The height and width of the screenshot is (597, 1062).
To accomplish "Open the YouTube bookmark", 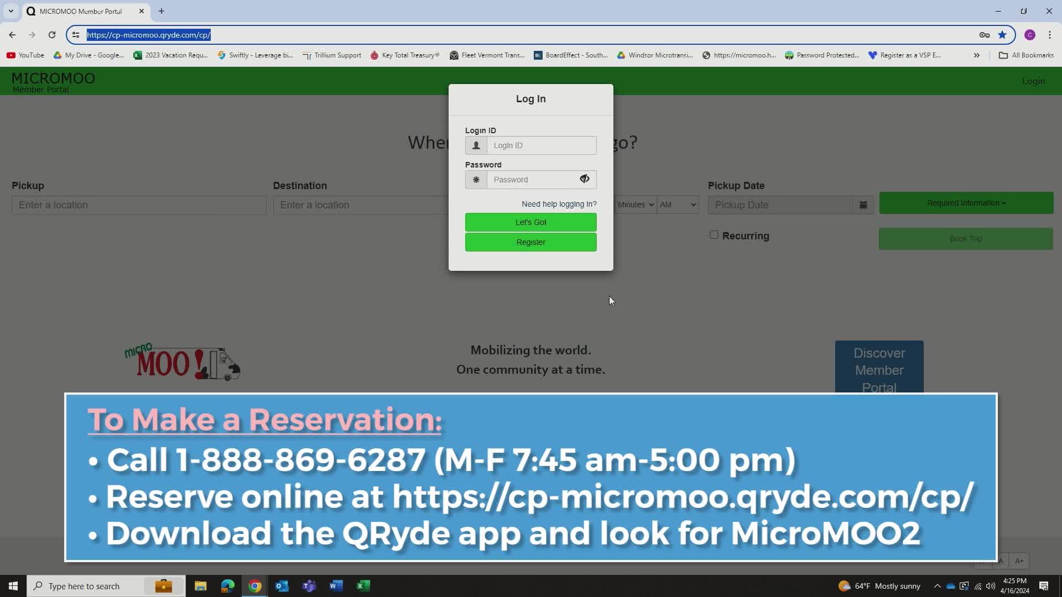I will (x=25, y=55).
